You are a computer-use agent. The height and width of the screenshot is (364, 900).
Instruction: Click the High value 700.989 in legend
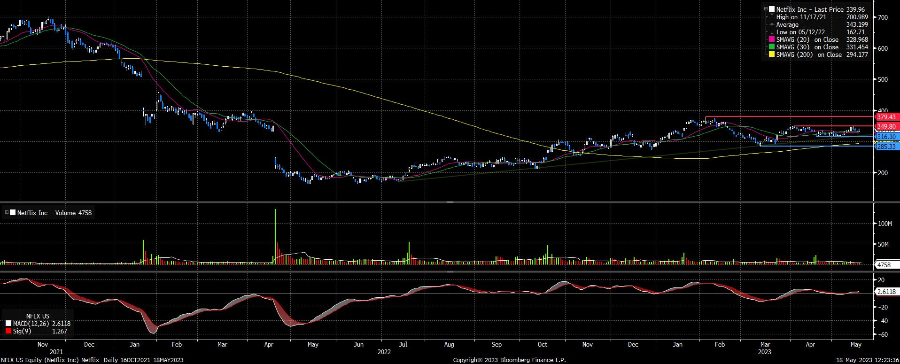856,17
